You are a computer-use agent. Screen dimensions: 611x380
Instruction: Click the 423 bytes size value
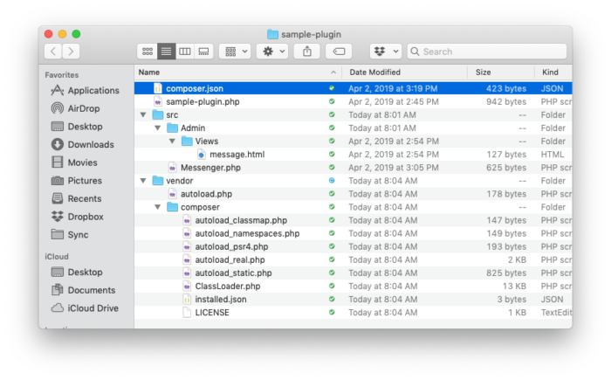tap(505, 88)
